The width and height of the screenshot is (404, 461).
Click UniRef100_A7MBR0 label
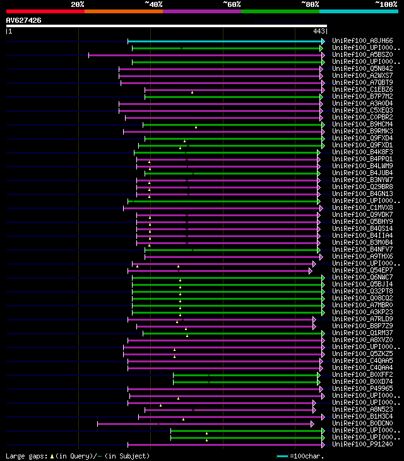click(x=362, y=305)
